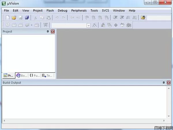
Task: Click the Translate current file icon
Action: 7,25
